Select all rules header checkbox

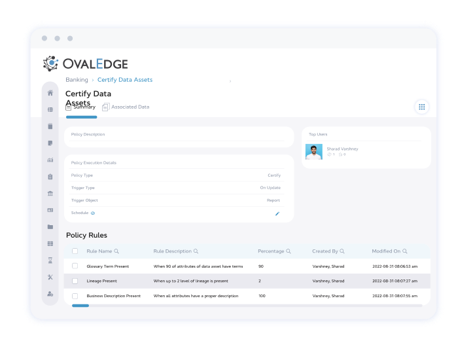[75, 251]
